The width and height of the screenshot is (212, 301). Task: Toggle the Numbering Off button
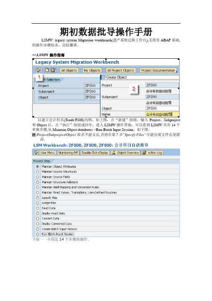coord(68,153)
